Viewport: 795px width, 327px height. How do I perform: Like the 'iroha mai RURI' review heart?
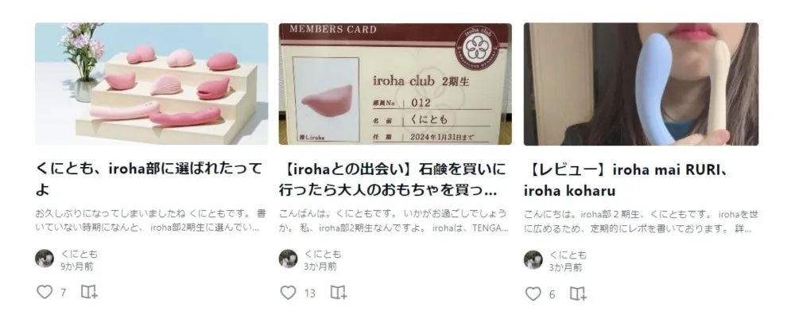click(533, 294)
